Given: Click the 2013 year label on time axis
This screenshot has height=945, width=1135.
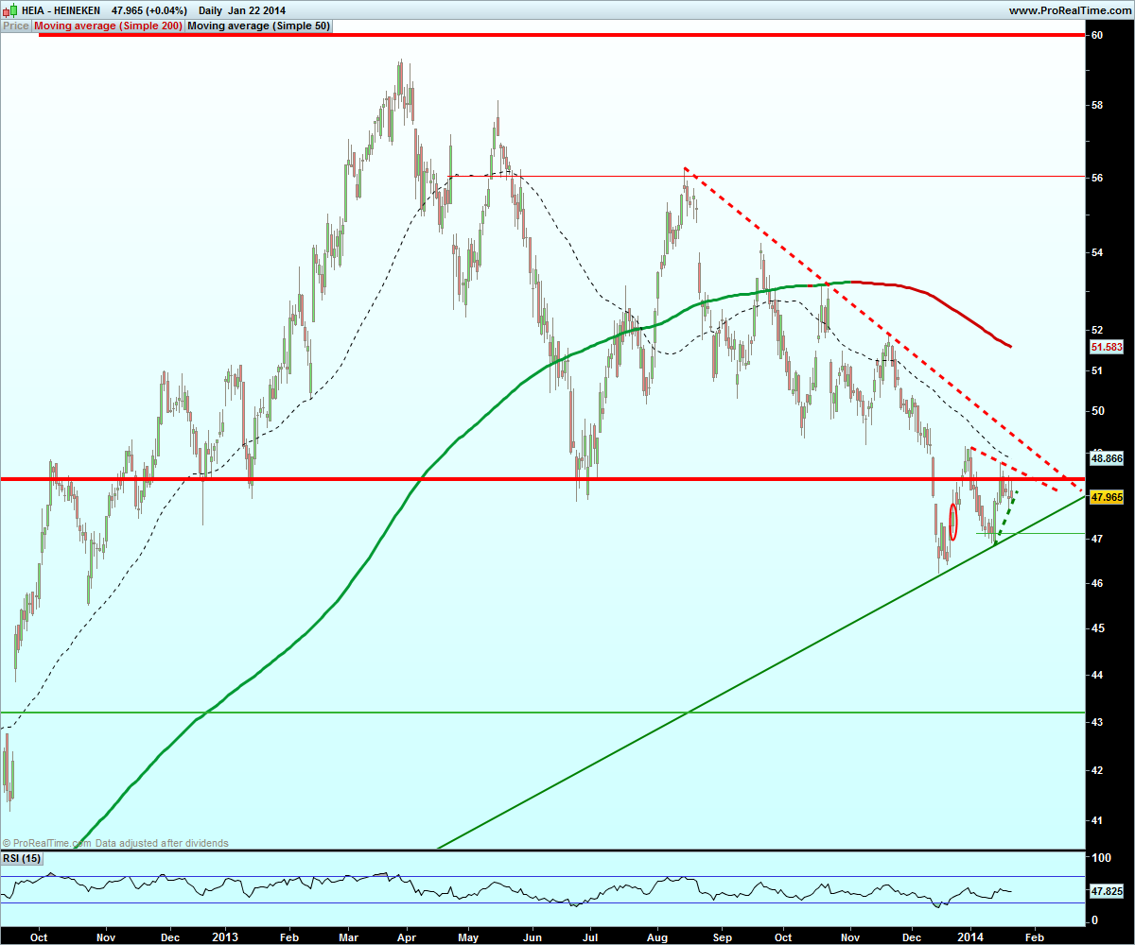Looking at the screenshot, I should (x=225, y=936).
